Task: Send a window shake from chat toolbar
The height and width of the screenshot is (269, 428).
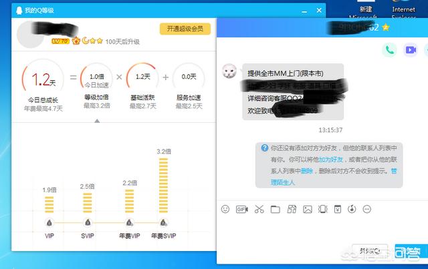Action: (x=322, y=210)
